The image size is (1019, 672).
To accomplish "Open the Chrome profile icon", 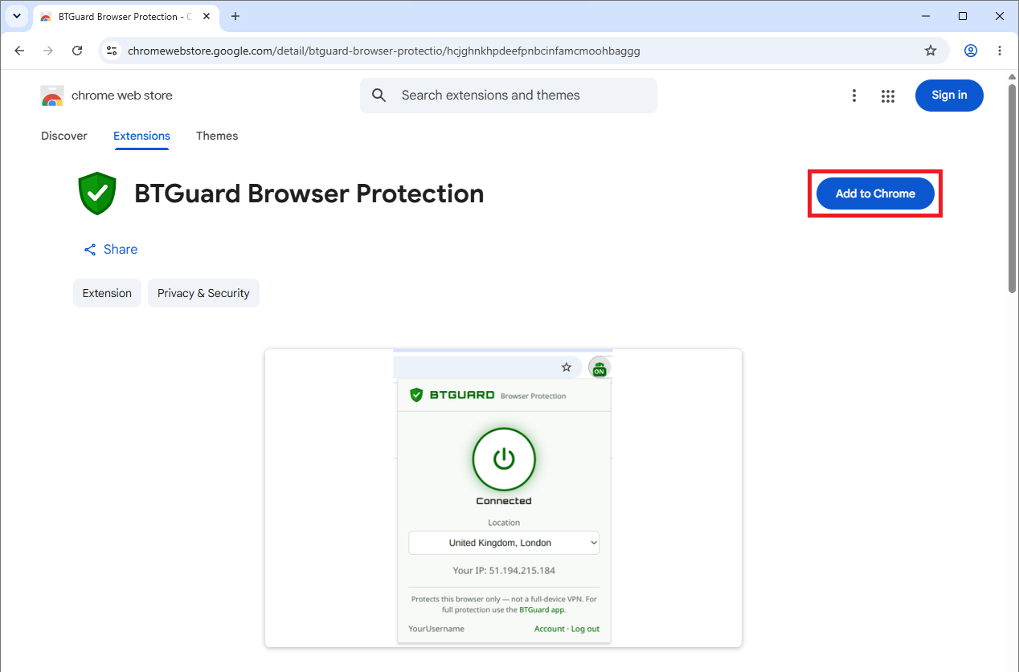I will (x=971, y=51).
